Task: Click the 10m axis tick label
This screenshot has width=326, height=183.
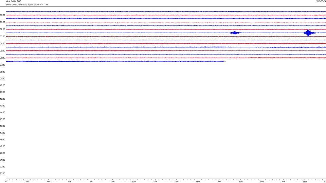Action: pos(112,182)
